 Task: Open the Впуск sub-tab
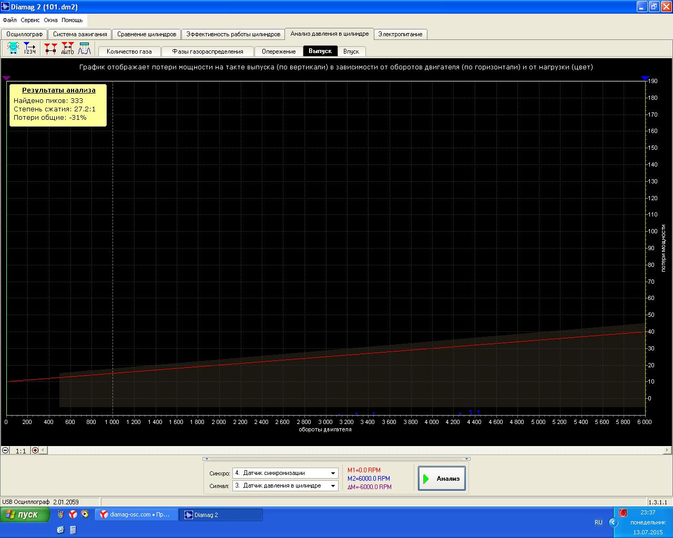click(x=351, y=51)
